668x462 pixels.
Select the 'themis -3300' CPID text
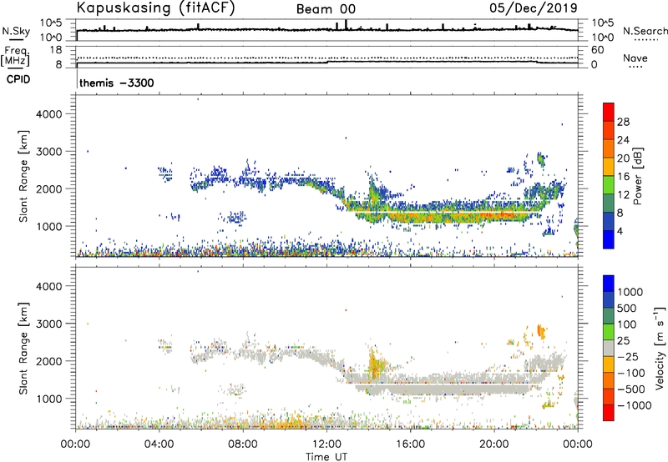click(116, 83)
